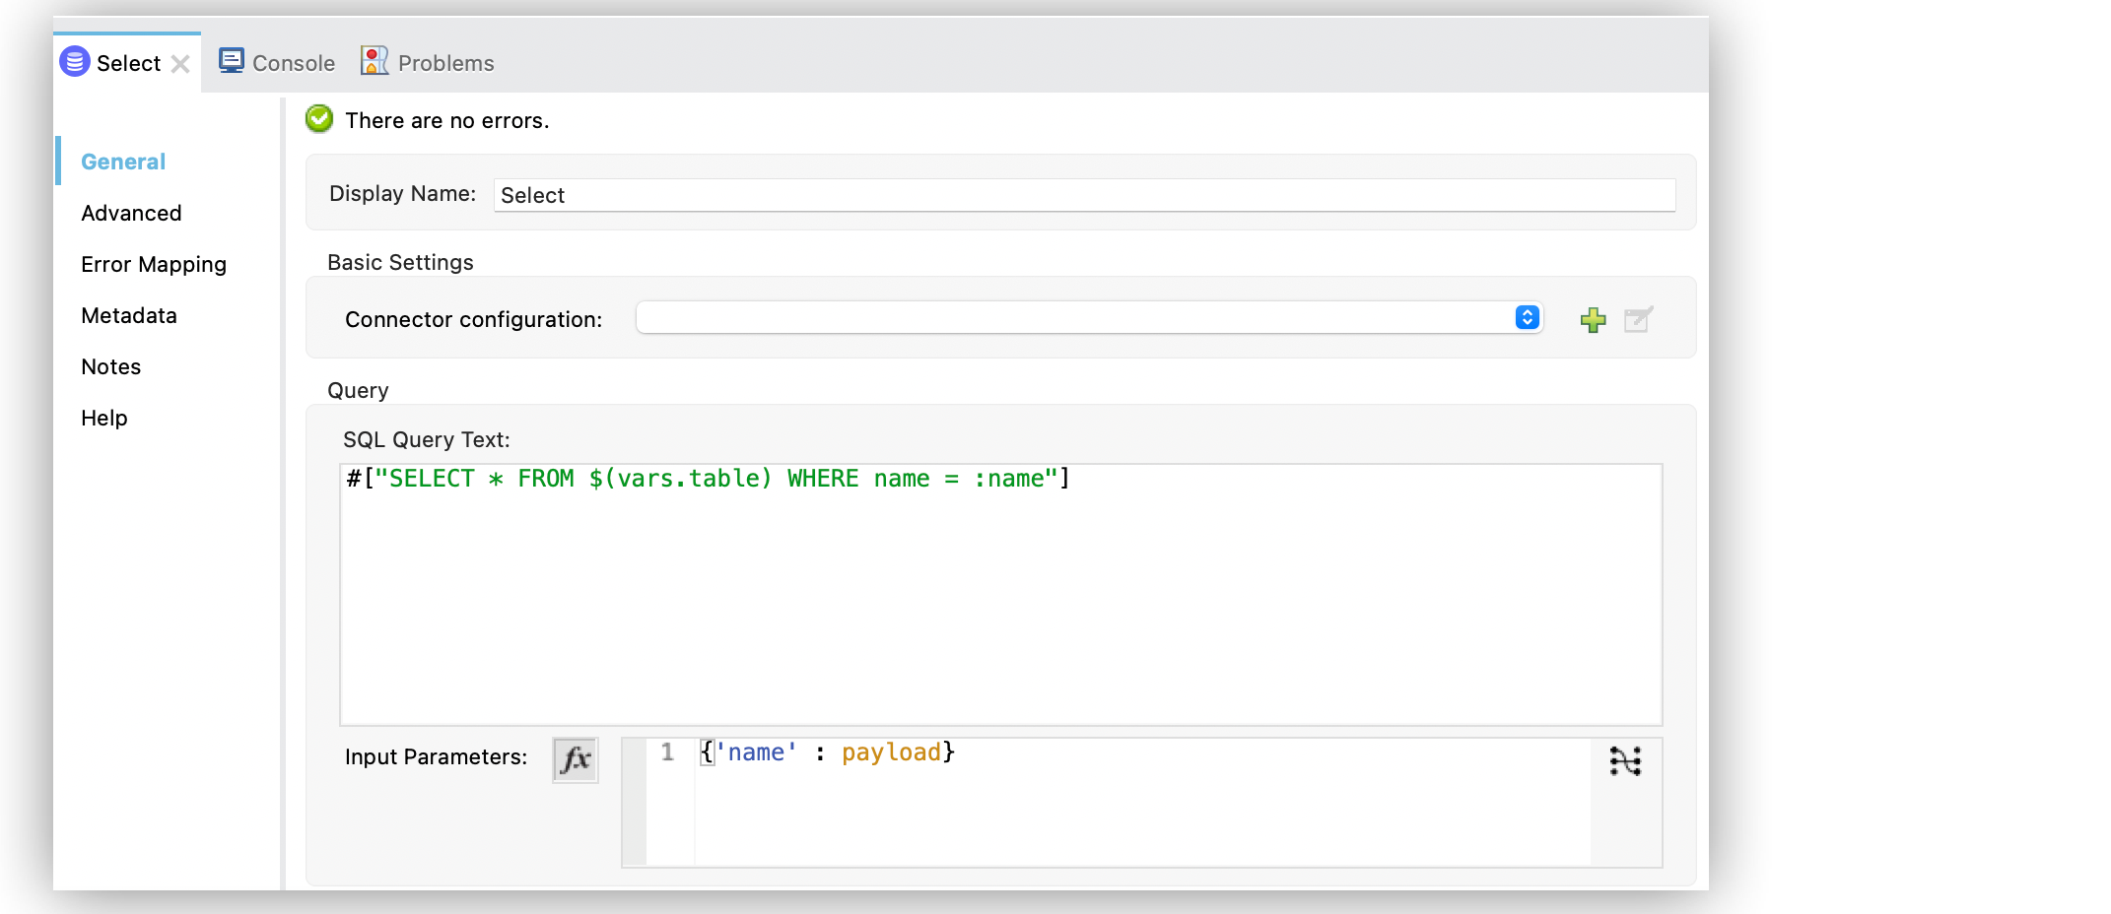Open the Help section
Viewport: 2111px width, 914px height.
coord(103,418)
